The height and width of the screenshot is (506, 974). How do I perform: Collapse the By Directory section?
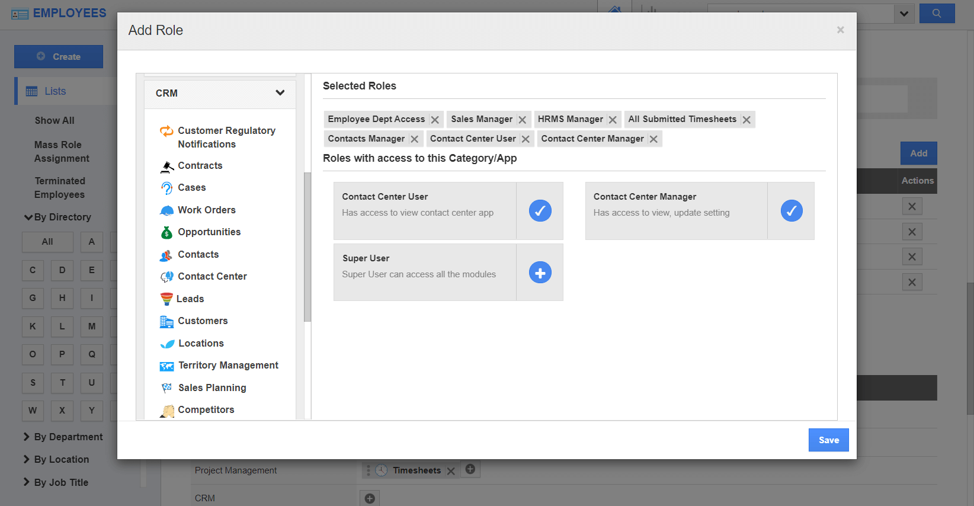28,217
